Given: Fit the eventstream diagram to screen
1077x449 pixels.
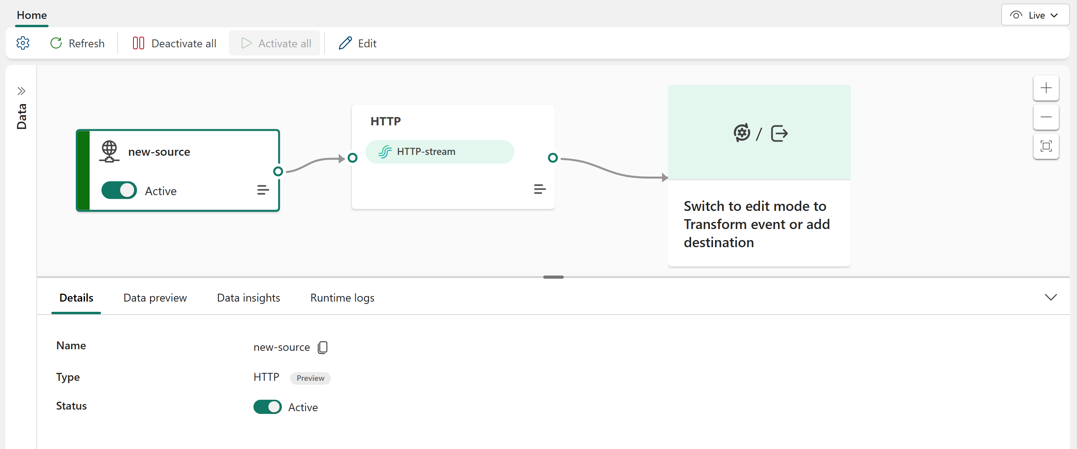Looking at the screenshot, I should point(1046,147).
